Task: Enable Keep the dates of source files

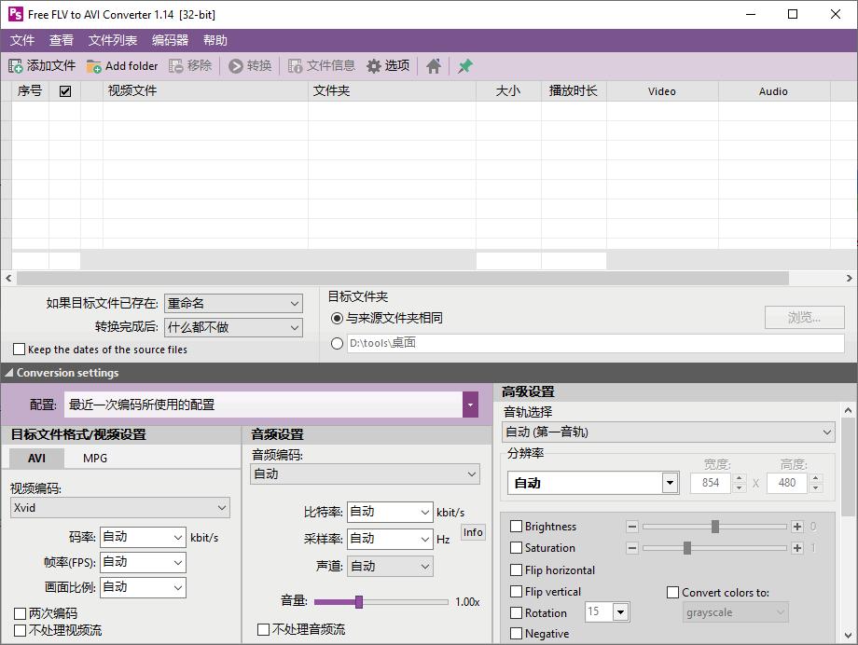Action: coord(19,350)
